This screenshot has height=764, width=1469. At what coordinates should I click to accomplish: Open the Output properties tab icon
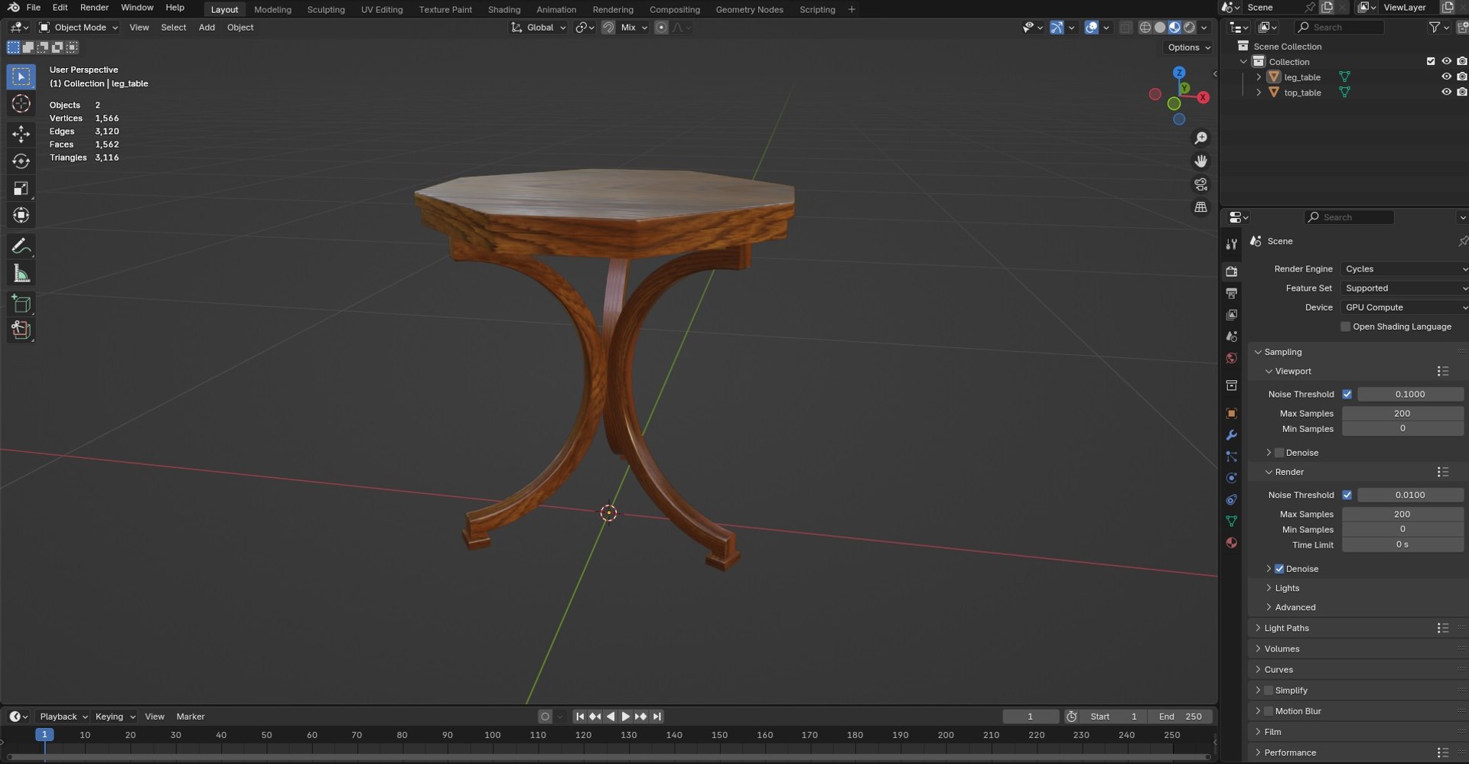(x=1231, y=294)
